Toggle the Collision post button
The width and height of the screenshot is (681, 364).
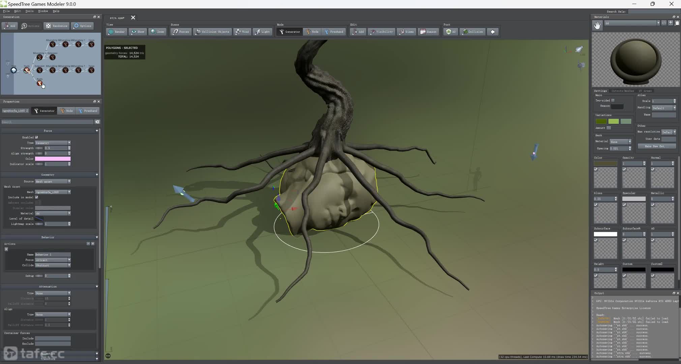click(x=473, y=32)
